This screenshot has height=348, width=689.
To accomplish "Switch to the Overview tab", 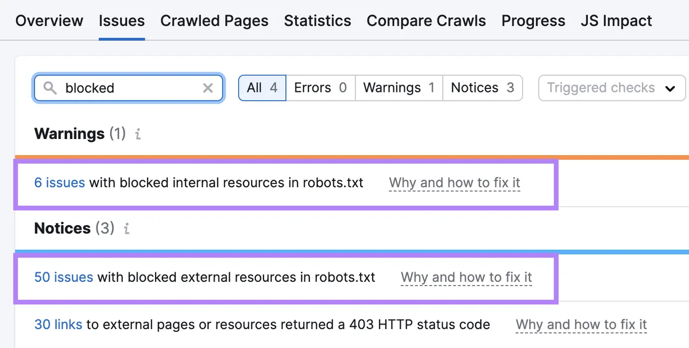I will coord(49,21).
